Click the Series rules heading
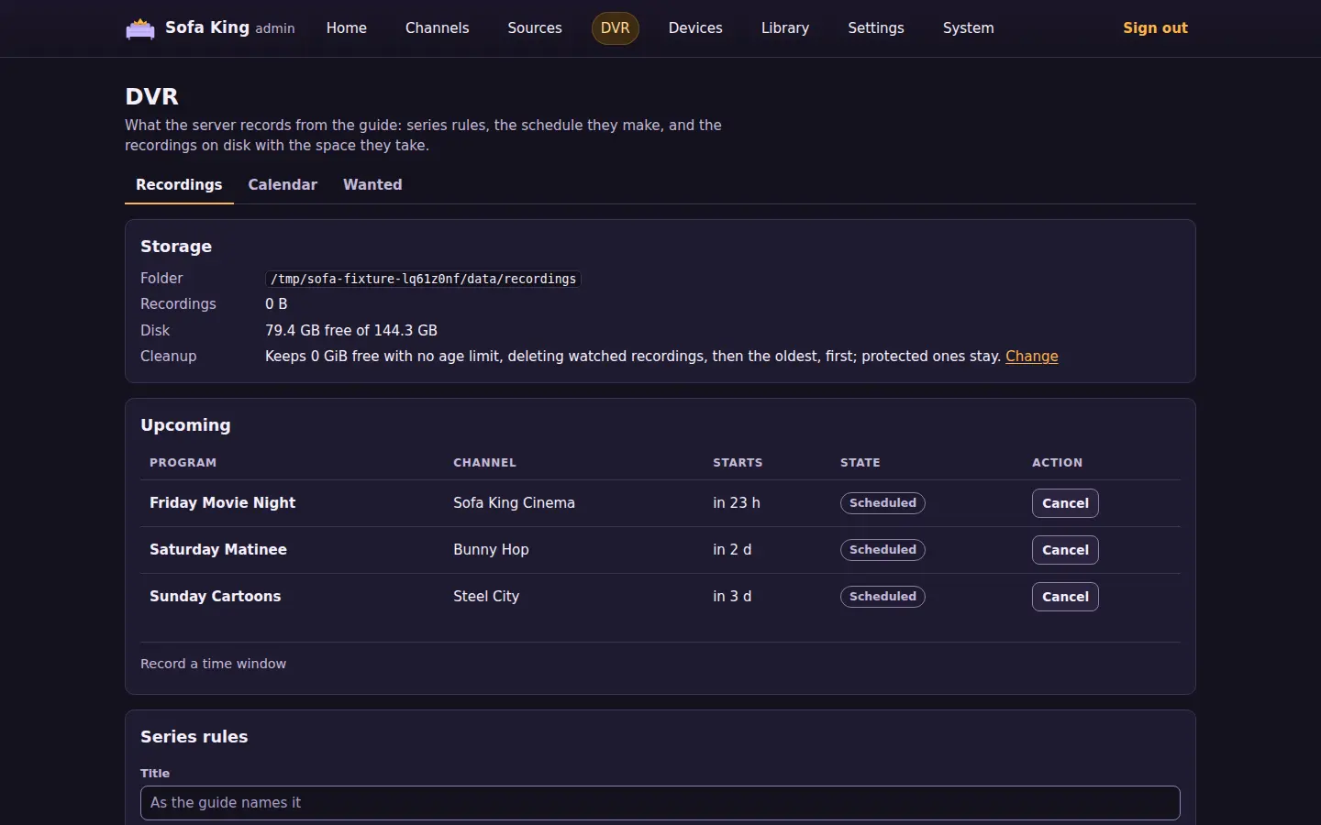 click(x=194, y=737)
